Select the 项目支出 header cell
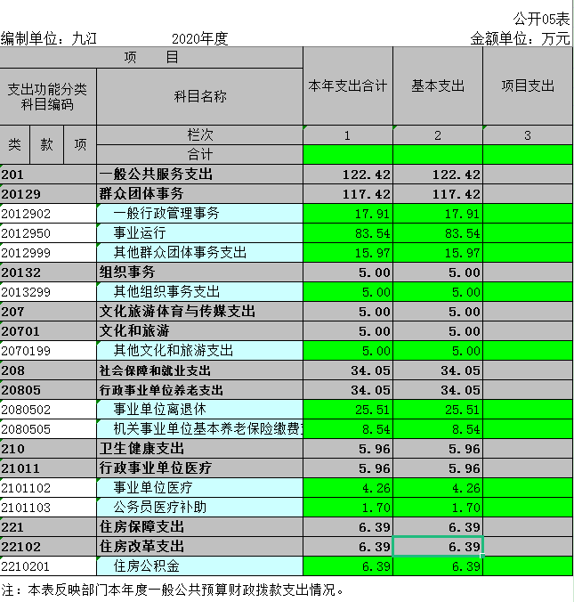The image size is (574, 602). (527, 86)
